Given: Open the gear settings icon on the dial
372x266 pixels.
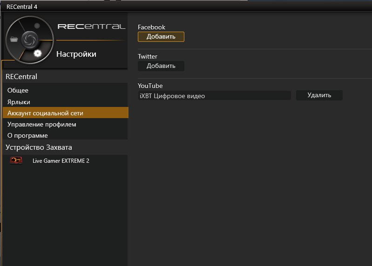Looking at the screenshot, I should (x=38, y=53).
